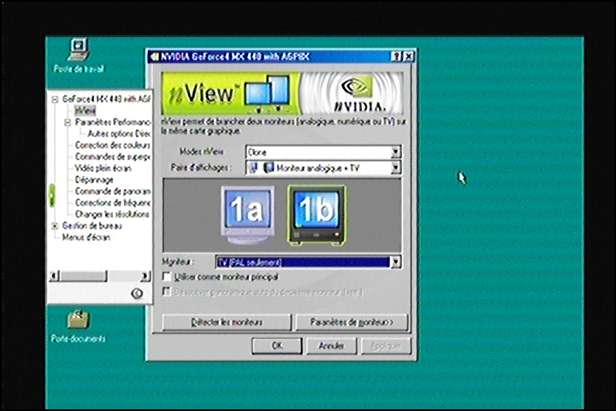
Task: Open Corrections de fréquence tree entry
Action: (x=112, y=203)
